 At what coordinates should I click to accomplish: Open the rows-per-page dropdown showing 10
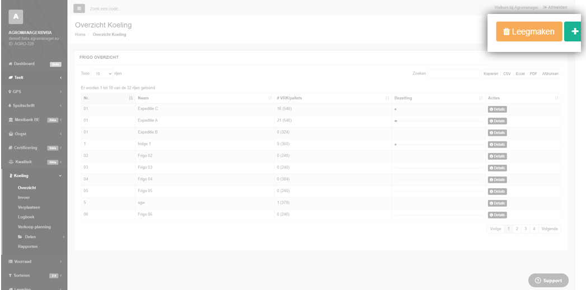pos(102,74)
